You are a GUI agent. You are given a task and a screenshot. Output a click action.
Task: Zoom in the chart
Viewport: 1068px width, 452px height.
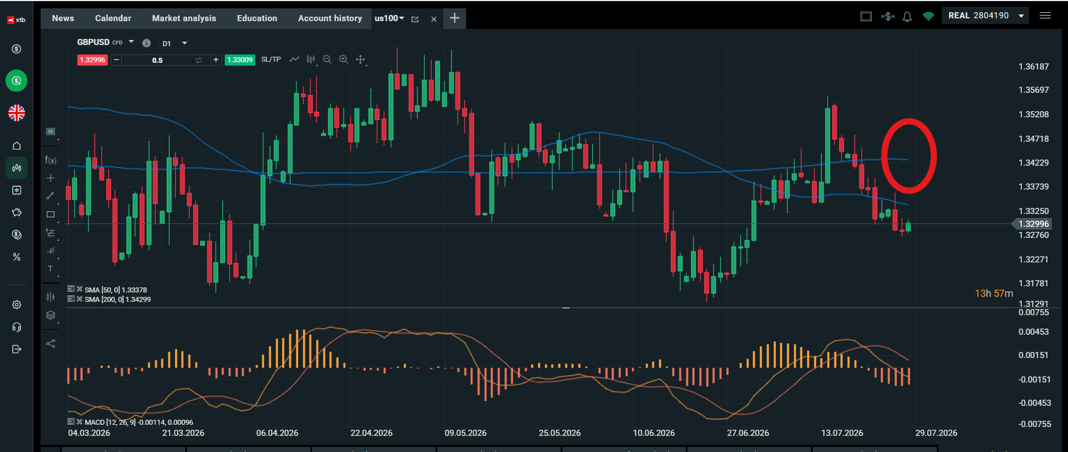pyautogui.click(x=344, y=59)
